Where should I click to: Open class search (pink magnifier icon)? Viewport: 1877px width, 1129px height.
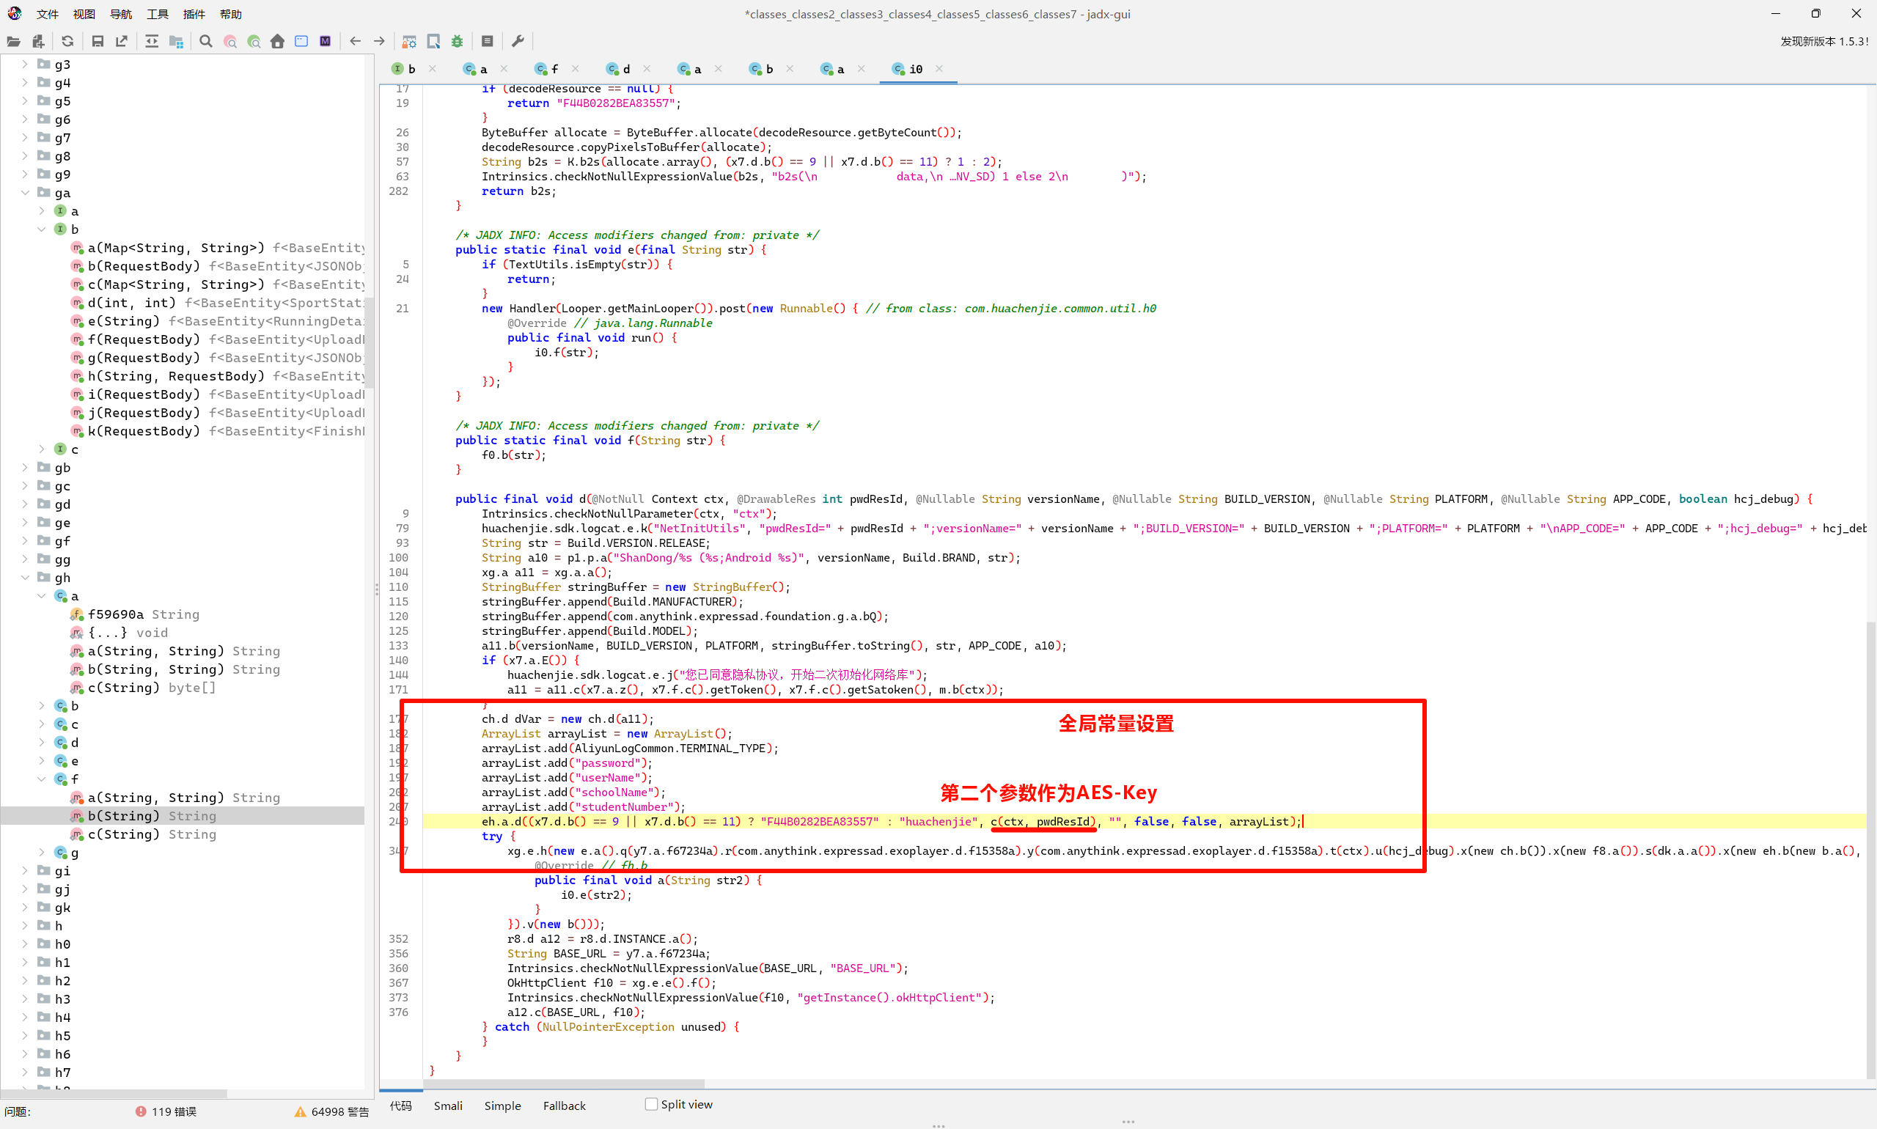tap(229, 41)
